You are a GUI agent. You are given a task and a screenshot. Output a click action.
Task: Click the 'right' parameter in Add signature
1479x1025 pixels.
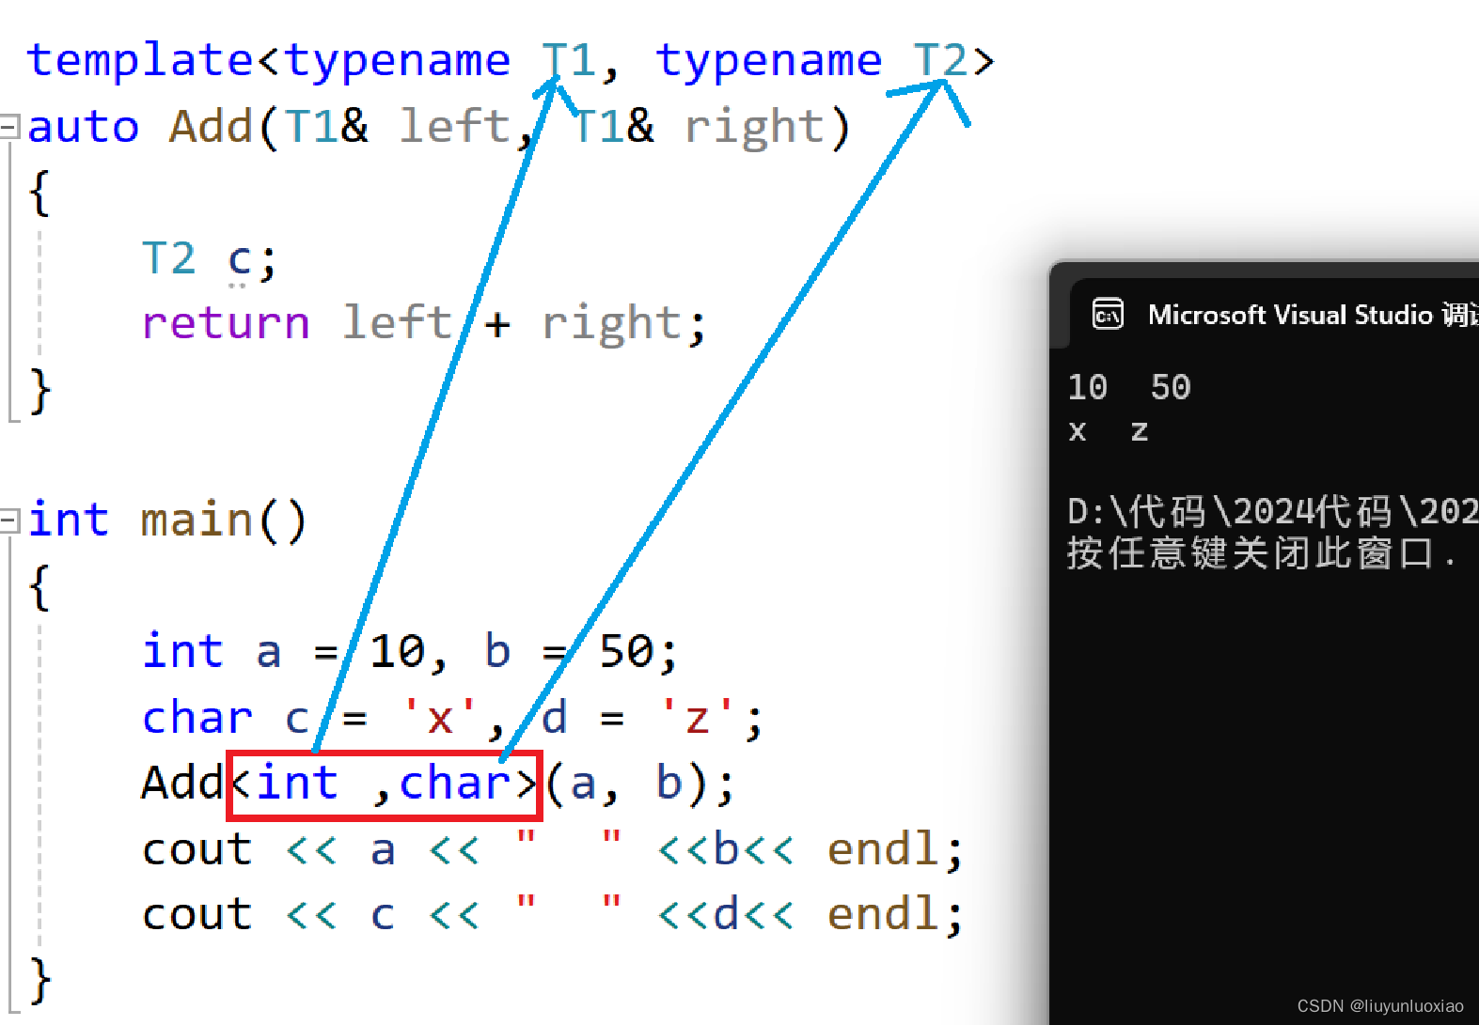[x=754, y=129]
